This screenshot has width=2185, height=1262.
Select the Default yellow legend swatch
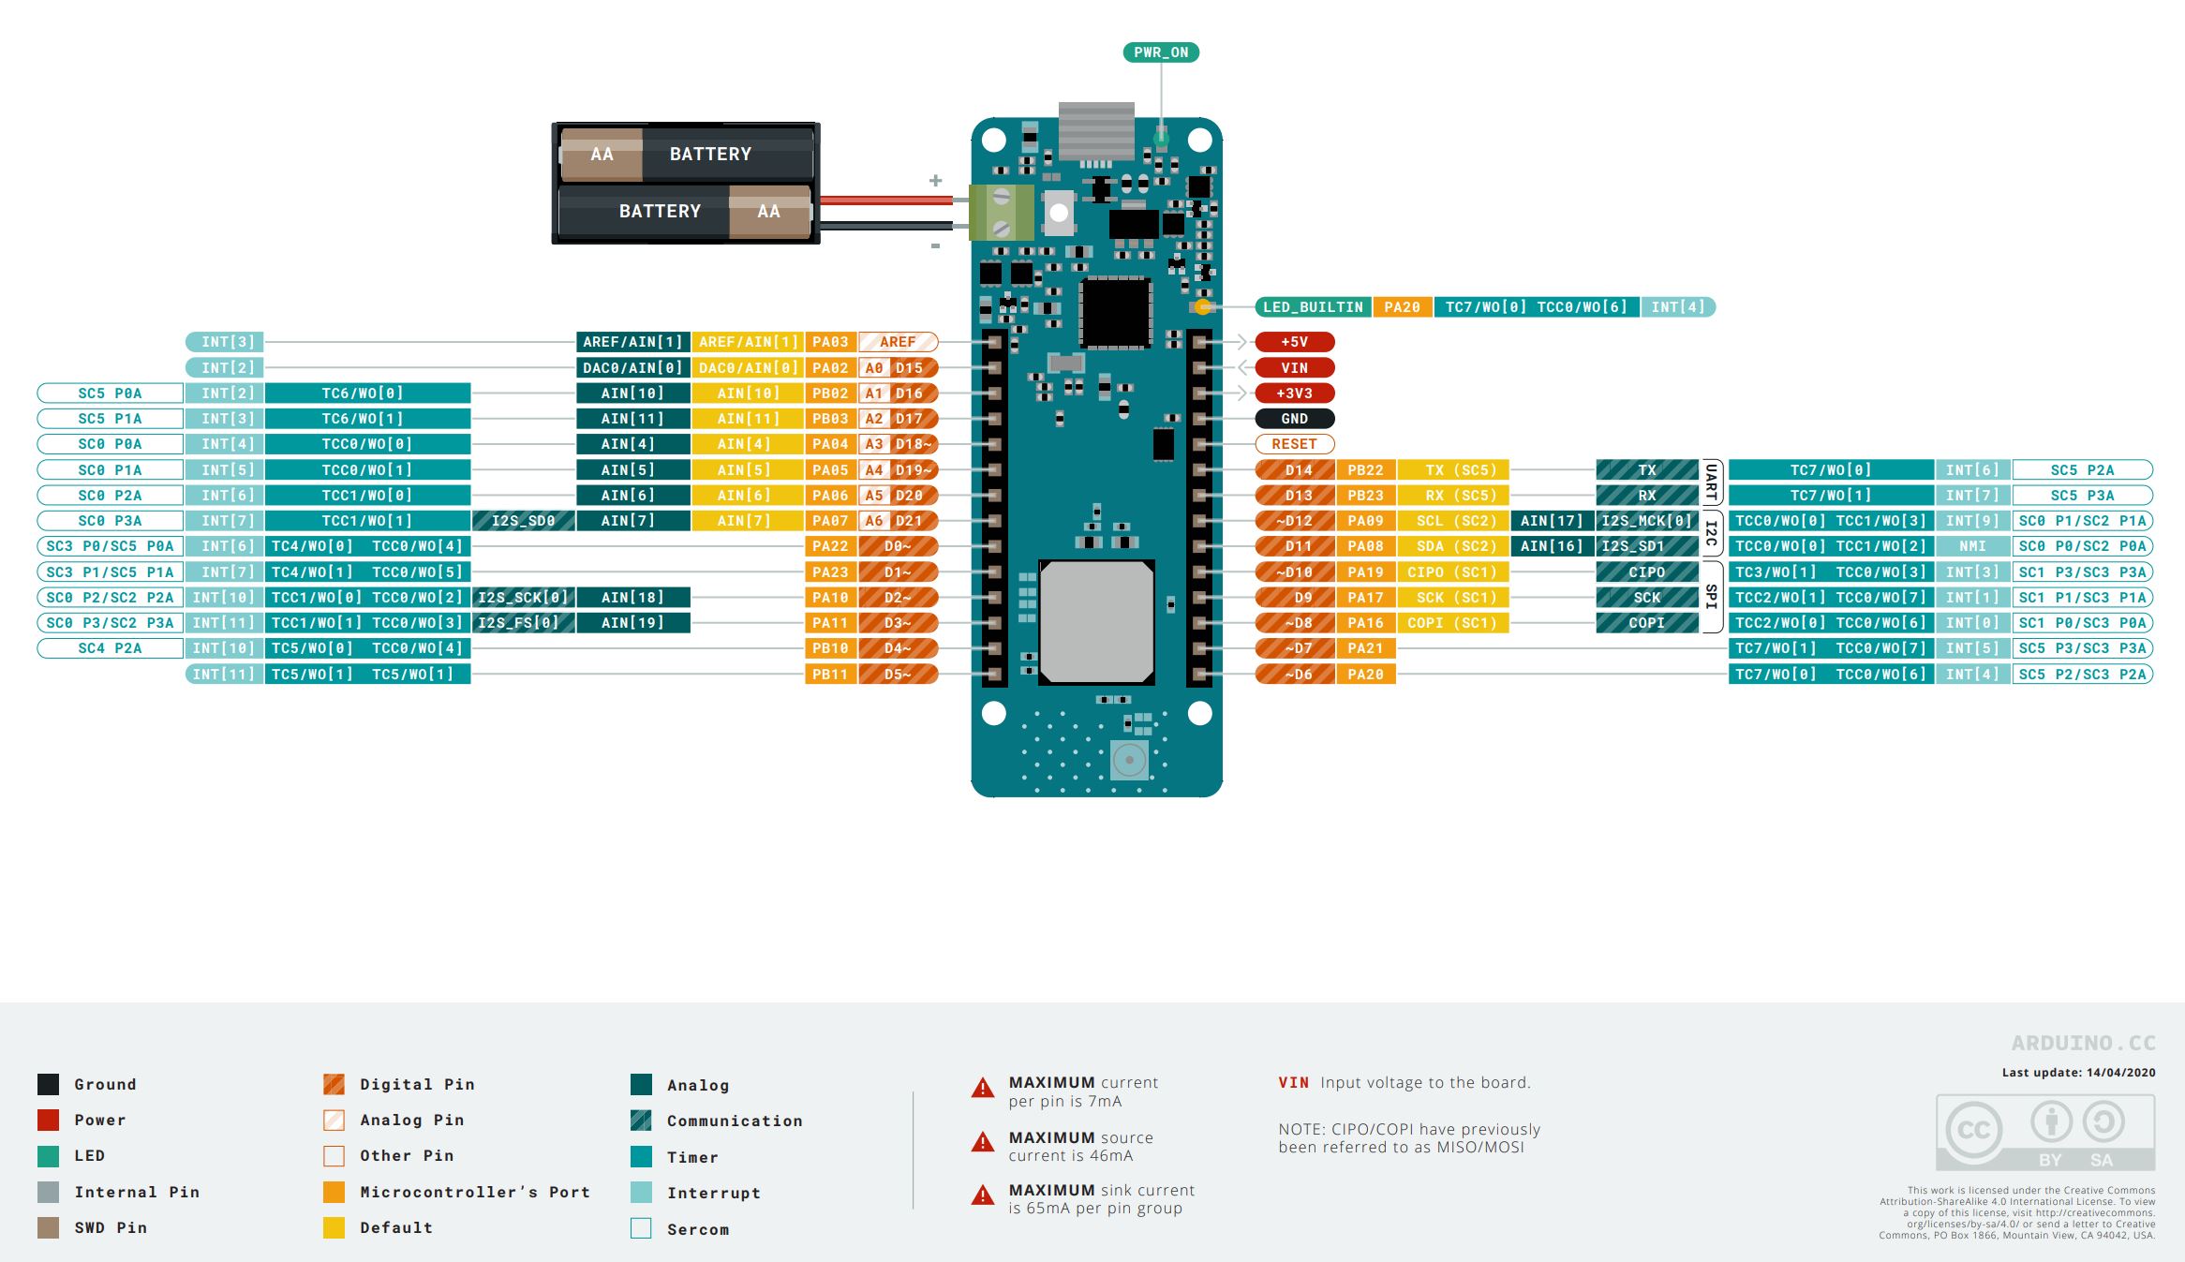pos(334,1227)
